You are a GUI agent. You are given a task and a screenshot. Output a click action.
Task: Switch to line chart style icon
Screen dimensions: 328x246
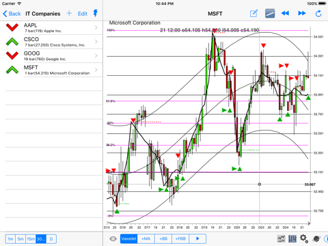tap(282, 238)
